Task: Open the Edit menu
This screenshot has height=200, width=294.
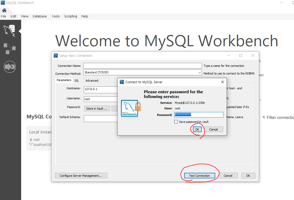Action: coord(13,16)
